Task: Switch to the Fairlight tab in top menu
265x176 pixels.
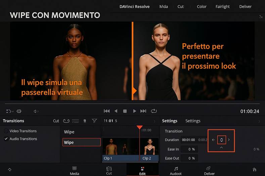Action: (223, 6)
